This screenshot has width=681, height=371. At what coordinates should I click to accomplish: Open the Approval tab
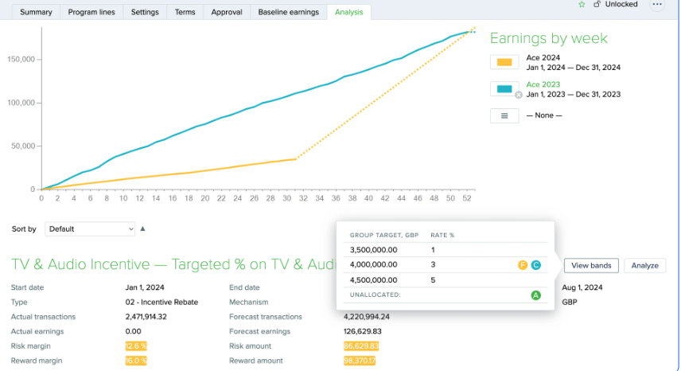tap(227, 12)
